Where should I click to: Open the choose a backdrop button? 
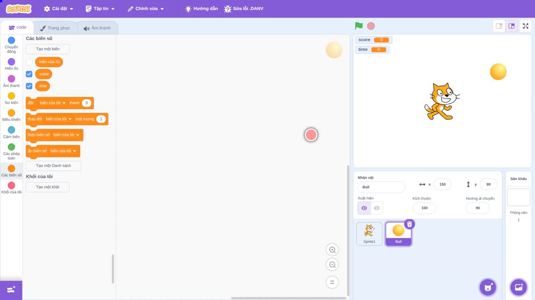pyautogui.click(x=518, y=287)
